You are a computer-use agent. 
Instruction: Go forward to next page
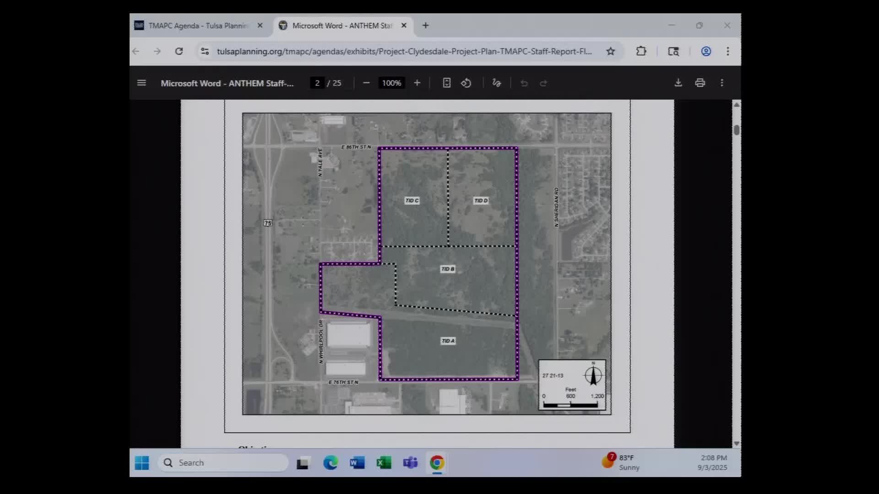tap(157, 51)
